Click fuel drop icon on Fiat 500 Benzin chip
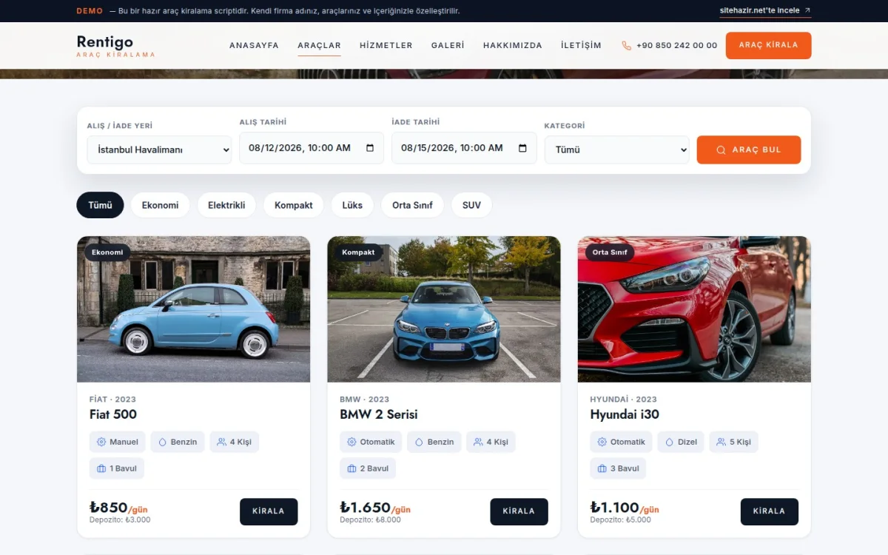This screenshot has height=555, width=888. point(163,442)
